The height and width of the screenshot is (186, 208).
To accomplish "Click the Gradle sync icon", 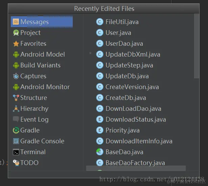I will tap(16, 130).
